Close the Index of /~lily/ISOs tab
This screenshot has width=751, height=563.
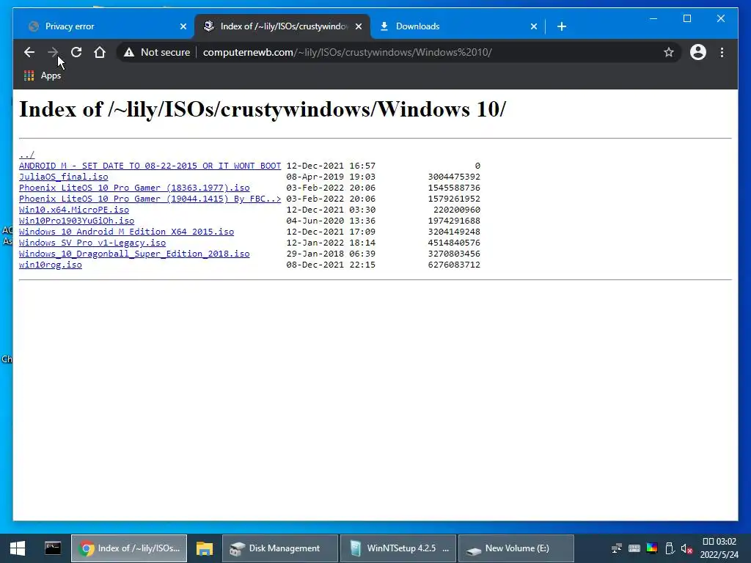358,26
